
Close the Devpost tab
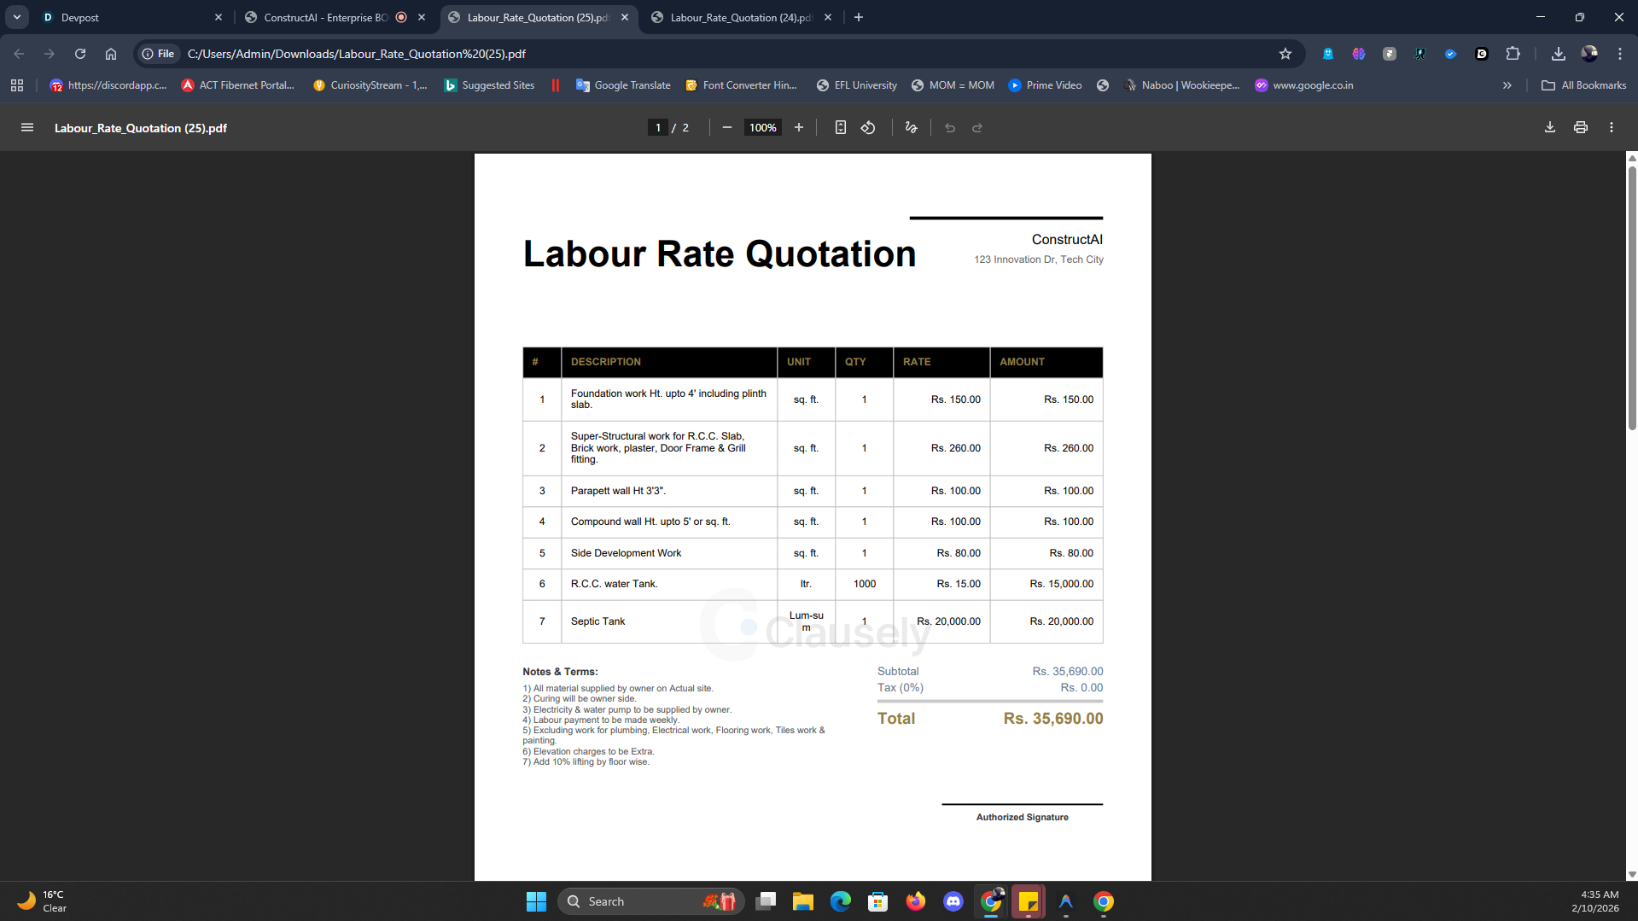(x=219, y=17)
